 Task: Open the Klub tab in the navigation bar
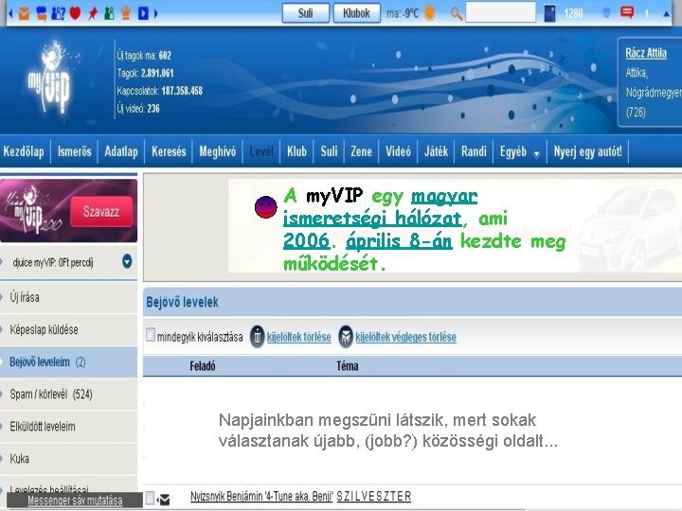pos(296,151)
